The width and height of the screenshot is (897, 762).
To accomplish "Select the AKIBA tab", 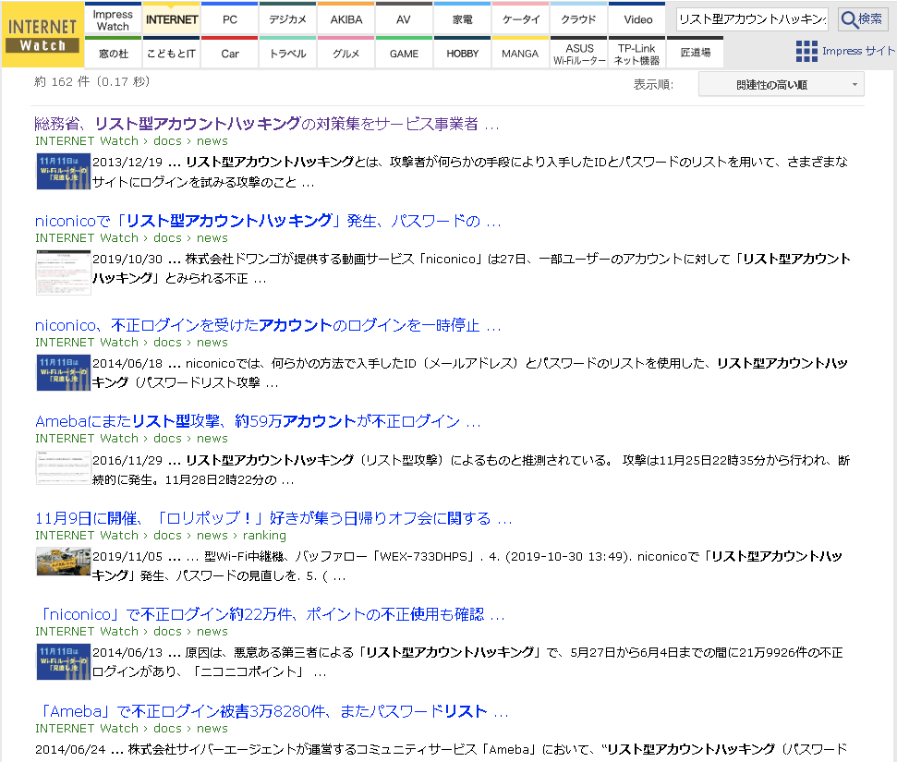I will pos(345,18).
